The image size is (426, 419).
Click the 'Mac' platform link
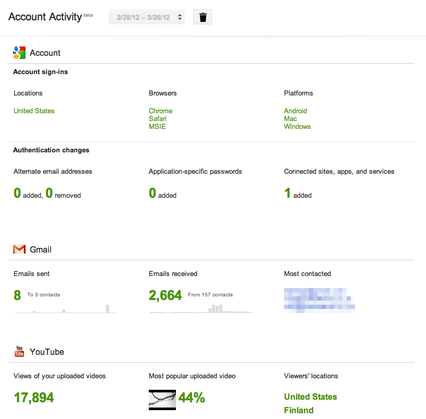point(290,118)
